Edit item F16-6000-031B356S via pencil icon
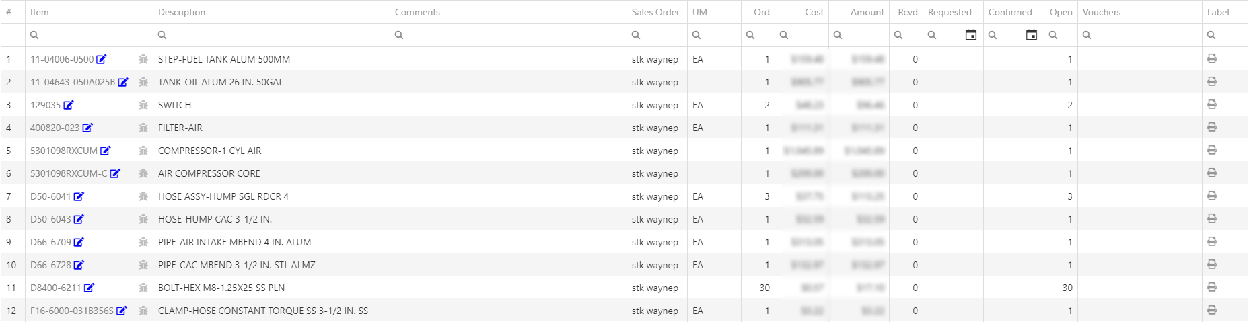This screenshot has height=322, width=1249. coord(122,311)
